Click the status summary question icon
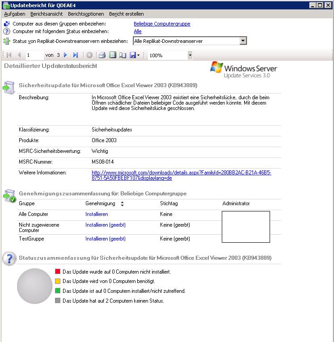334x342 pixels. point(9,258)
